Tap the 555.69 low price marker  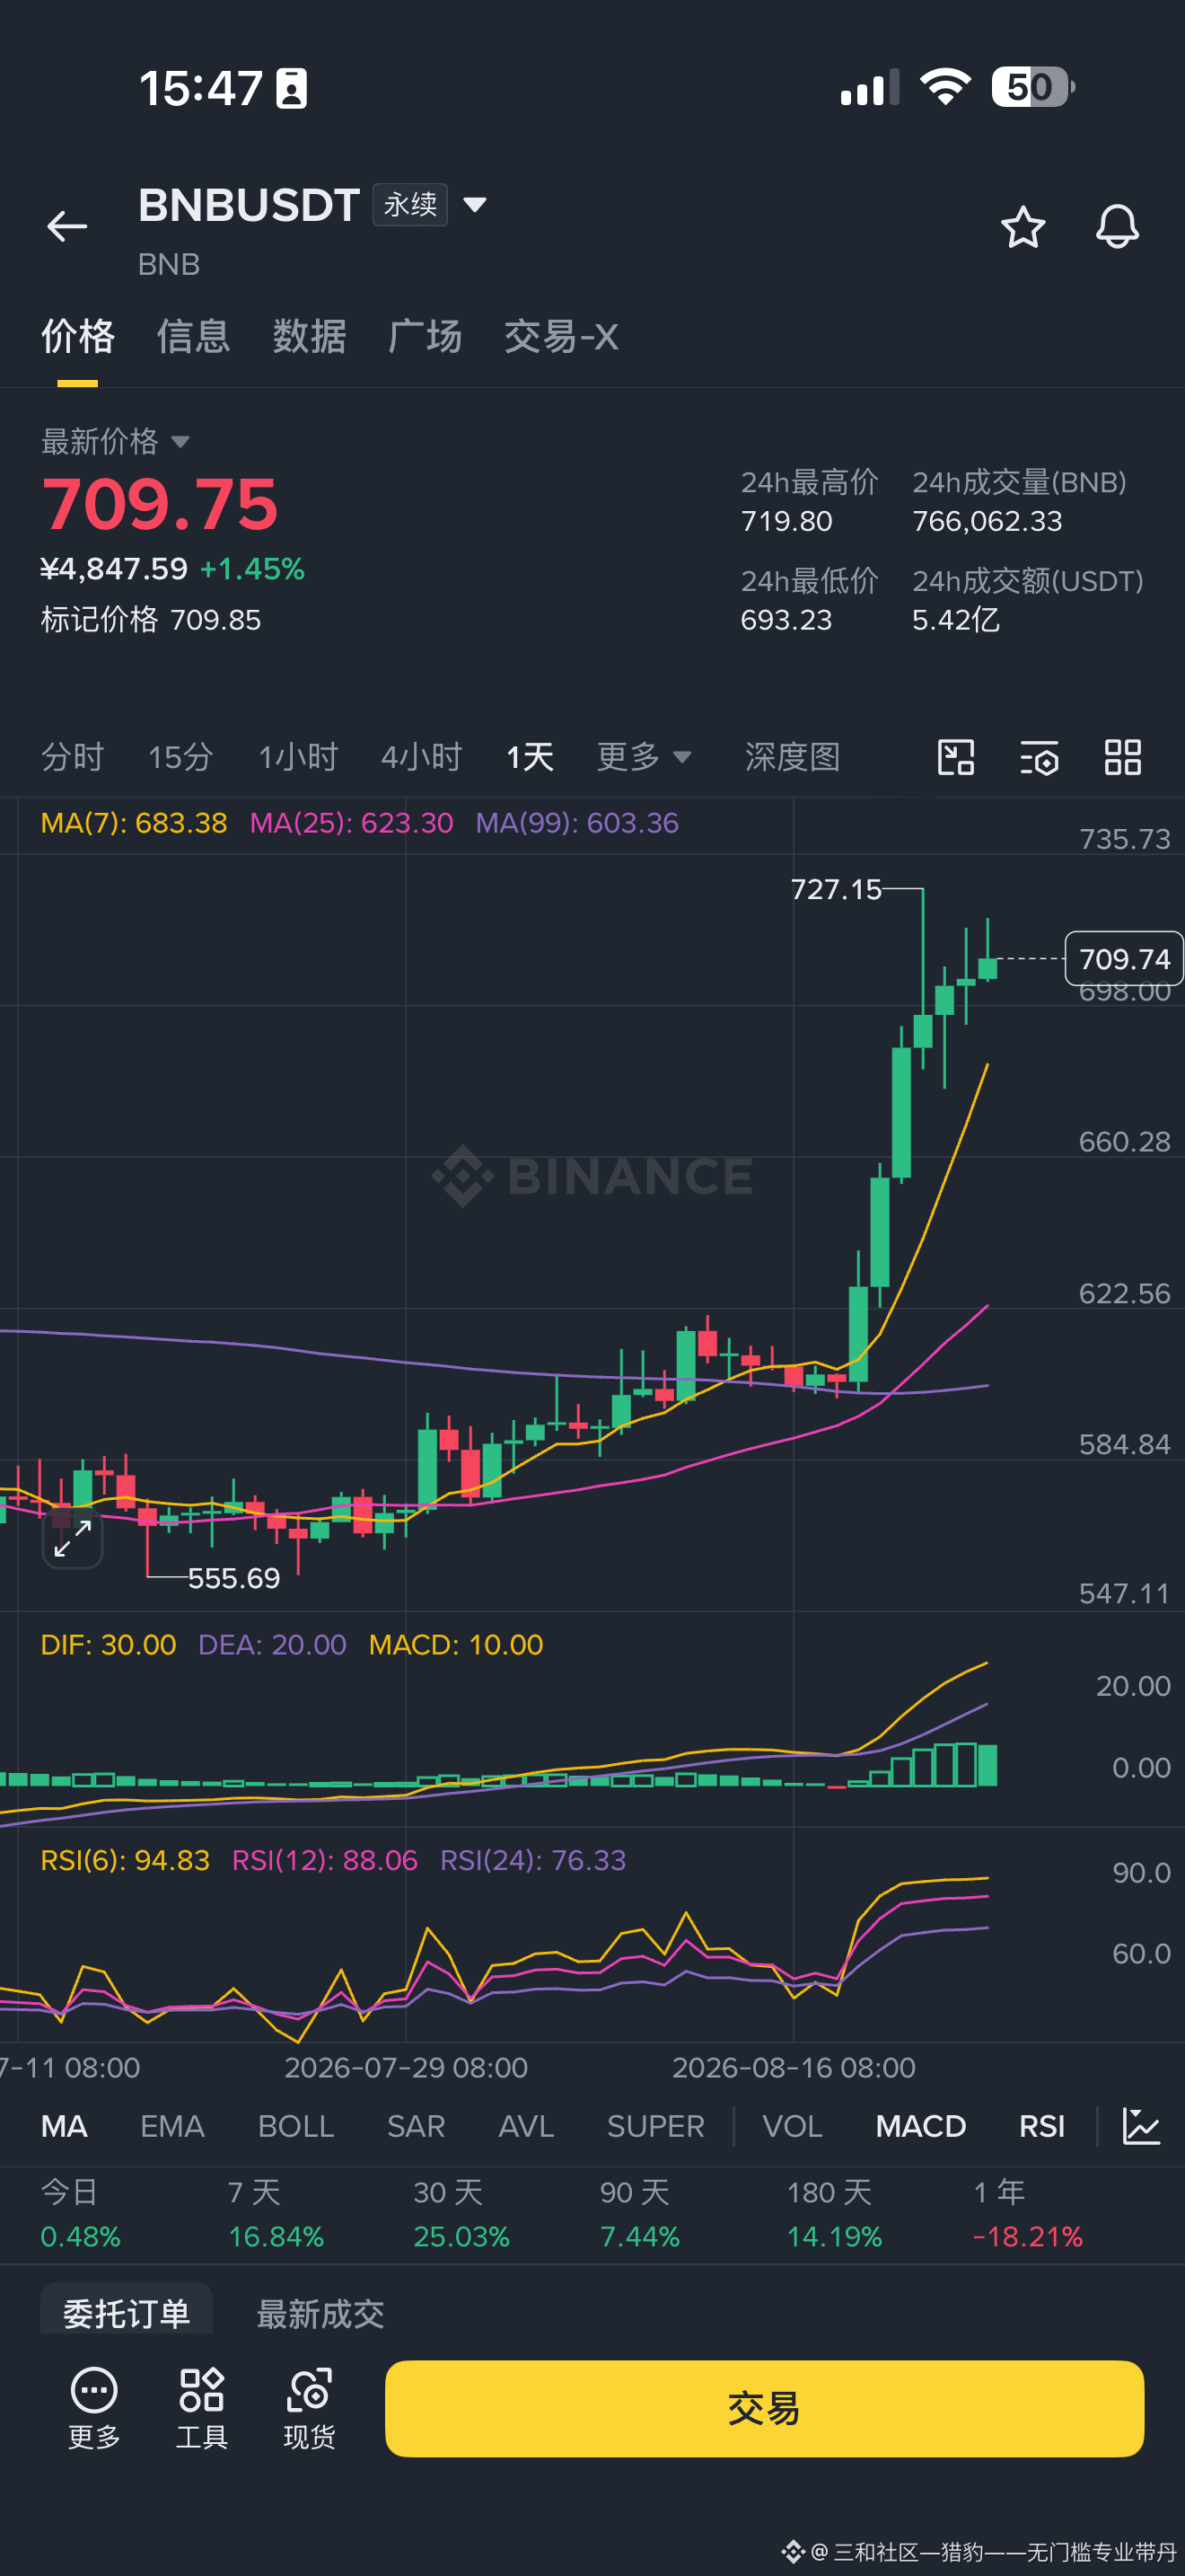click(x=233, y=1578)
